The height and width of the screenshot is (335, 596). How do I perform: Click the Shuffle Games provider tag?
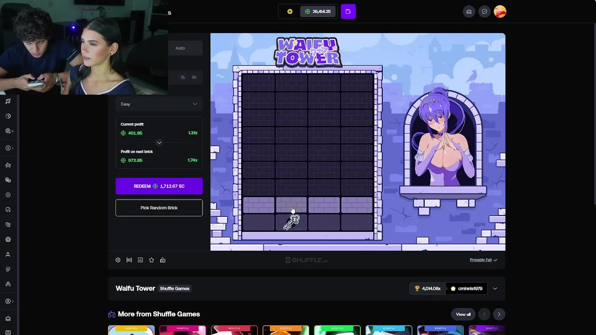pyautogui.click(x=175, y=288)
